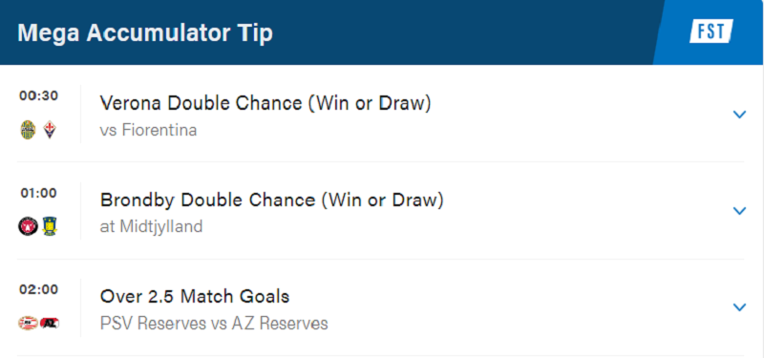
Task: Expand the Verona Double Chance tip chevron
Action: tap(739, 115)
